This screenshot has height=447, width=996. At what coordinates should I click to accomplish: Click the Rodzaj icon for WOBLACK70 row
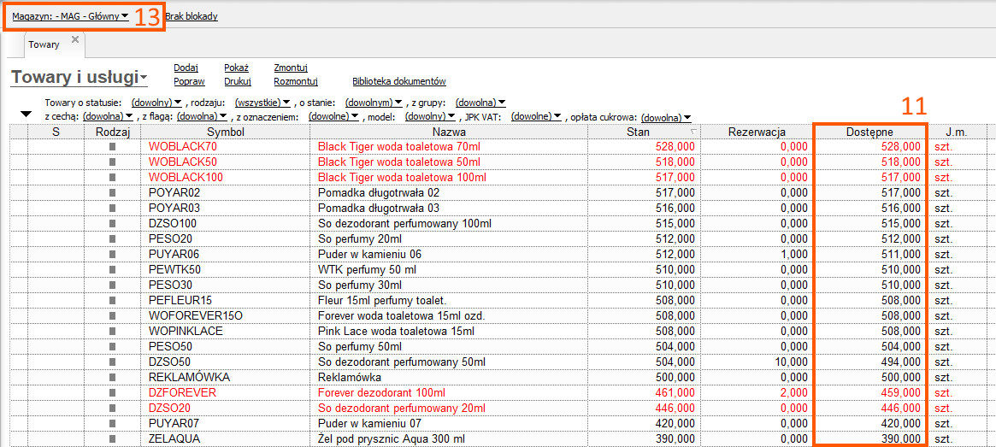[x=112, y=147]
